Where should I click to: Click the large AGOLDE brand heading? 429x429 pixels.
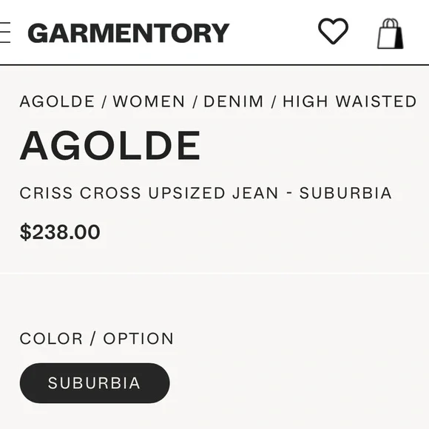coord(110,146)
